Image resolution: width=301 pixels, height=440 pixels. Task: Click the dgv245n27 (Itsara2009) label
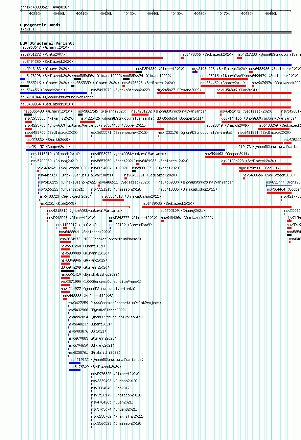[179, 90]
